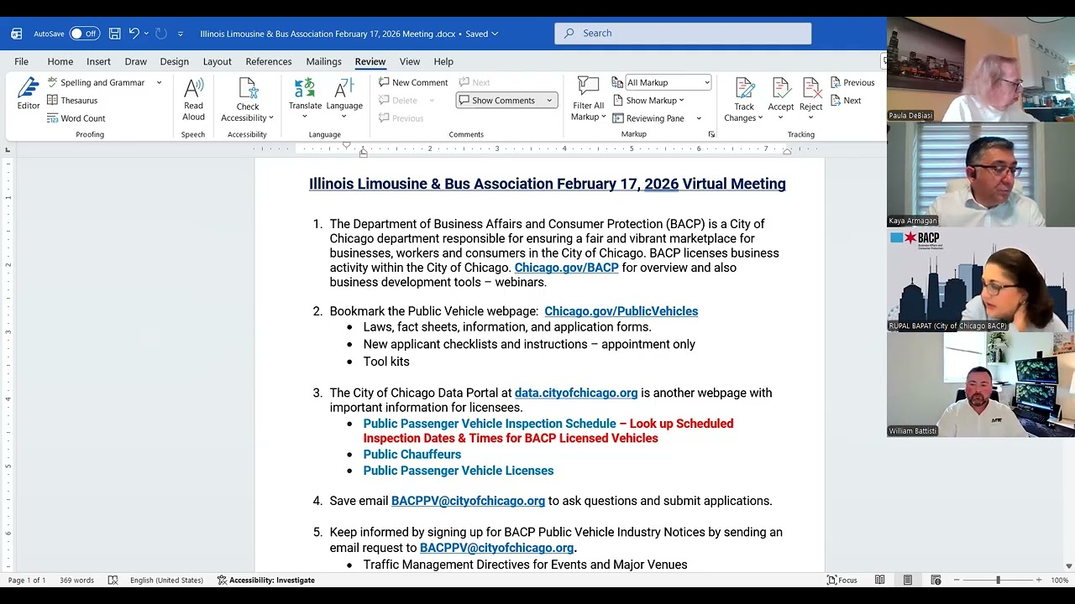This screenshot has height=604, width=1075.
Task: Click Accessibility: Investigate in status bar
Action: pyautogui.click(x=265, y=580)
